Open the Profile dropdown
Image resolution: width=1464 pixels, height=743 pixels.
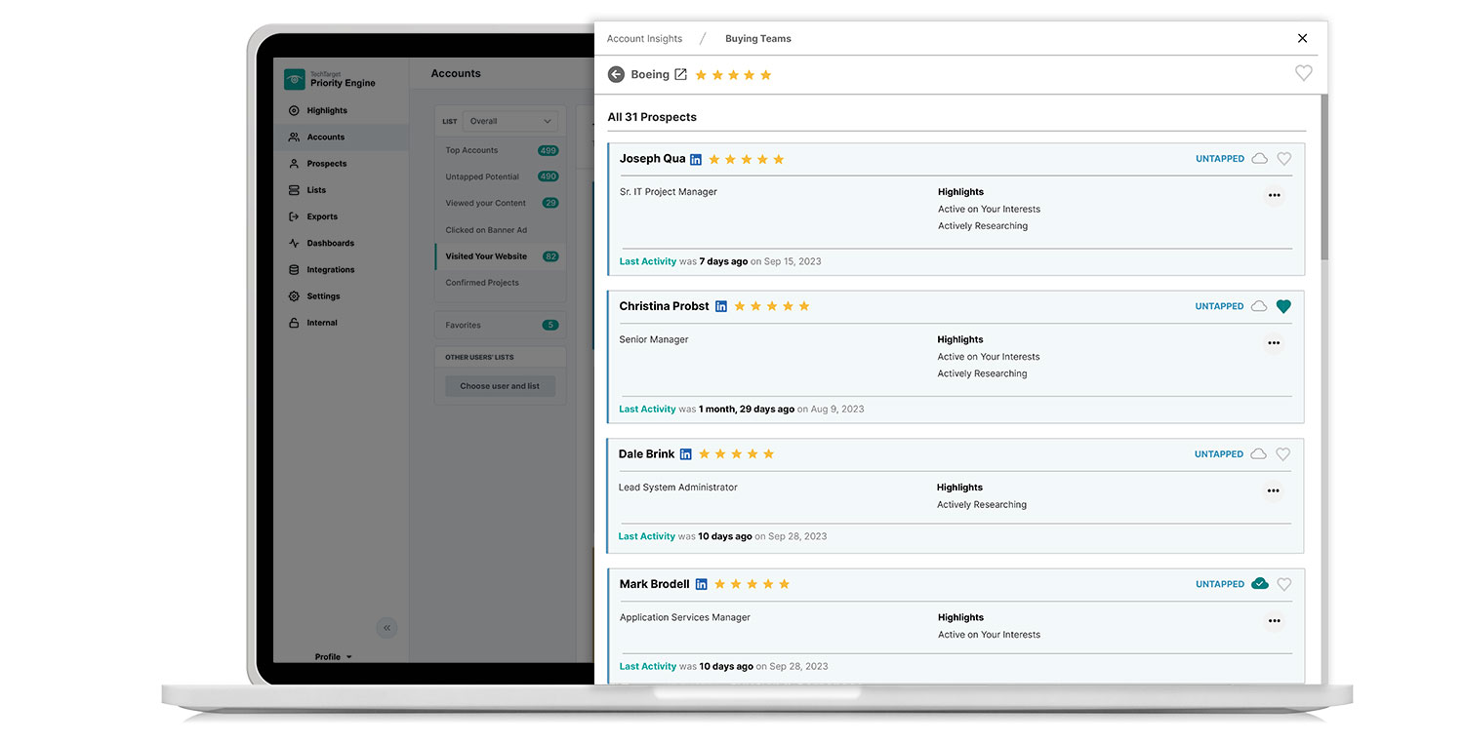(333, 657)
